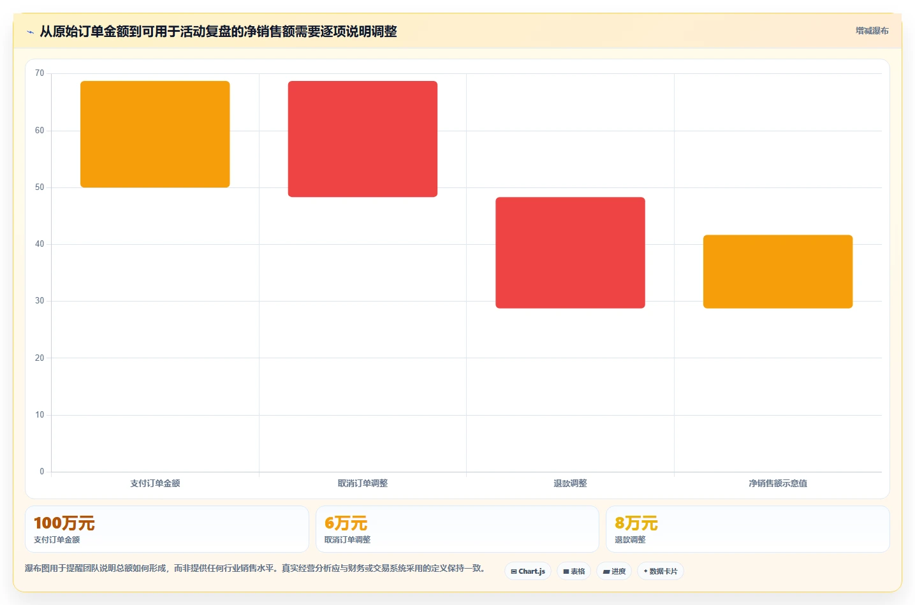
Task: Click the card caption 支付订单金额 under 100万元
Action: click(57, 539)
